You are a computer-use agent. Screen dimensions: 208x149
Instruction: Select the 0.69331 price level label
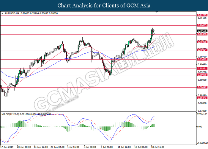click(x=202, y=68)
